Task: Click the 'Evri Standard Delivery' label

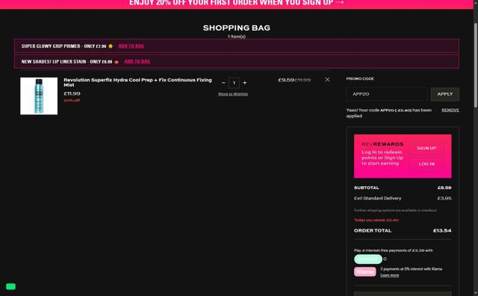Action: pyautogui.click(x=377, y=198)
